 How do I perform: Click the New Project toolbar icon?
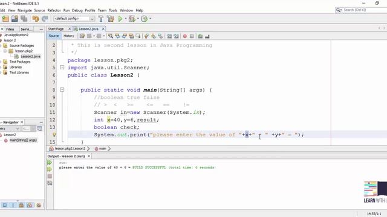point(5,19)
